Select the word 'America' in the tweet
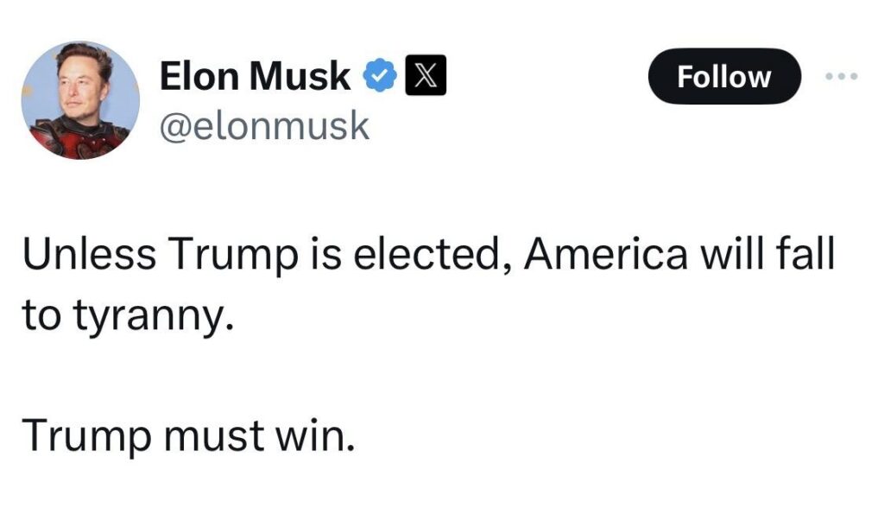This screenshot has height=508, width=884. pyautogui.click(x=606, y=254)
